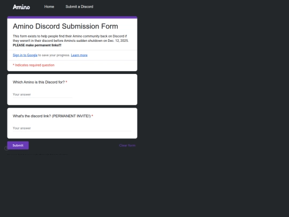Follow the Sign in to Google link
289x217 pixels.
click(x=25, y=55)
